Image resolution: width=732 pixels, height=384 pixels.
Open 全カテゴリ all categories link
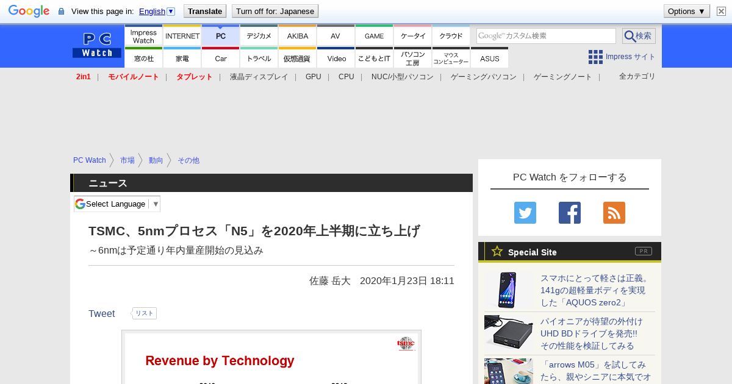pyautogui.click(x=637, y=76)
